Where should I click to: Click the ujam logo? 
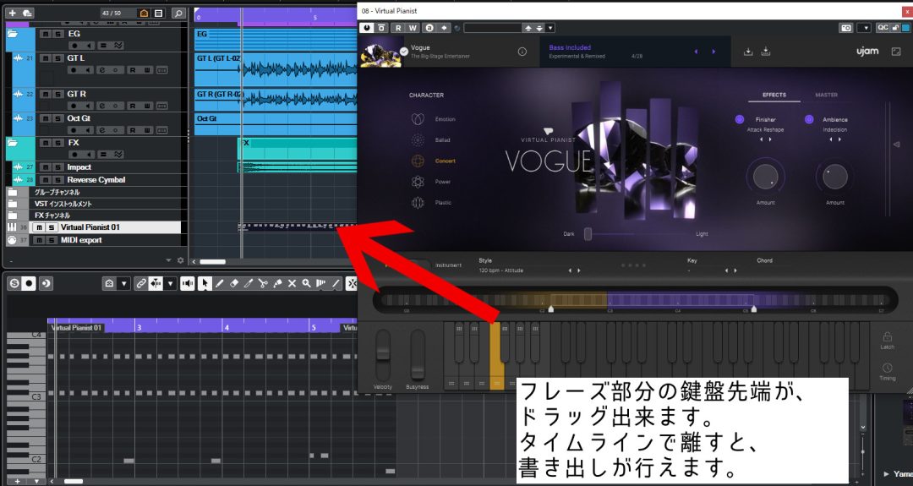[867, 52]
